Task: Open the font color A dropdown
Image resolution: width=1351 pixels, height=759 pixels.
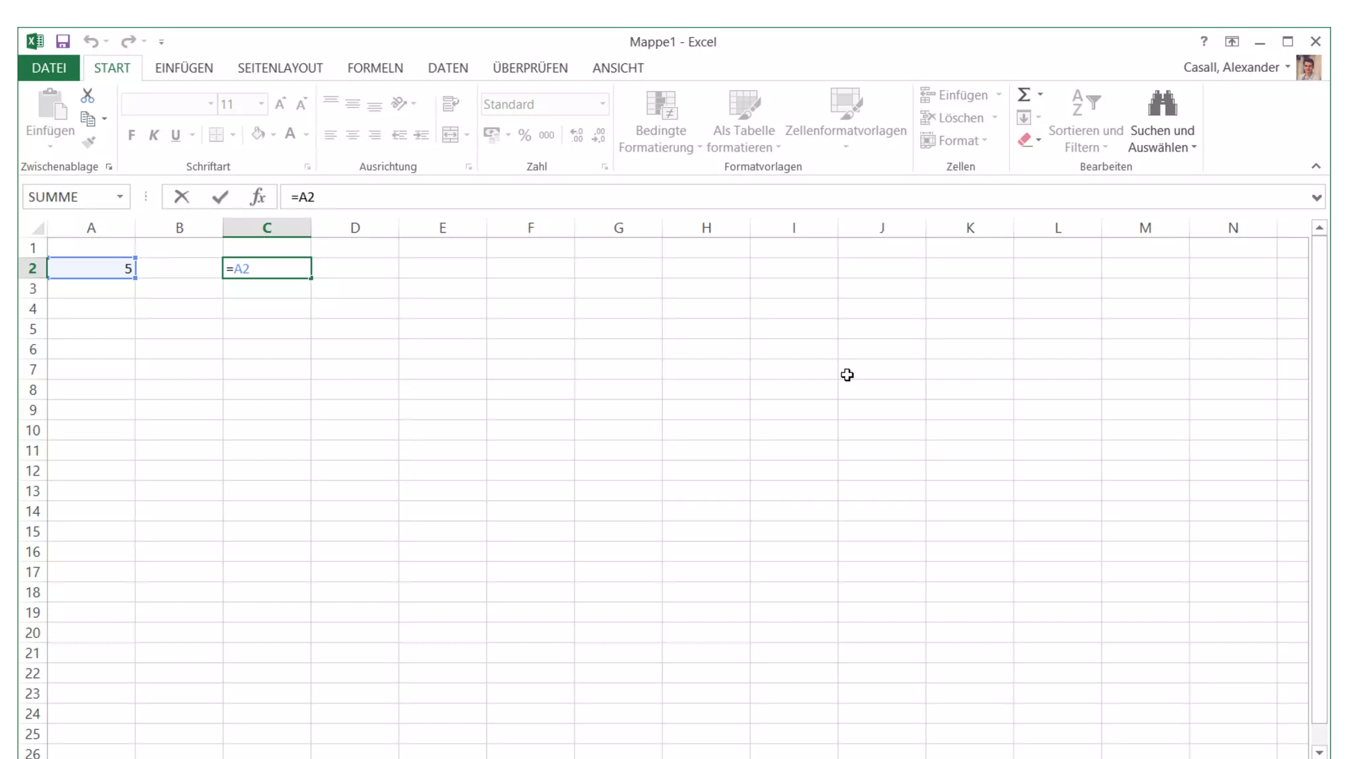Action: point(306,135)
